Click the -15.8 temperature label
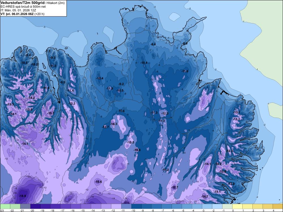The height and width of the screenshot is (212, 283). tap(137, 150)
